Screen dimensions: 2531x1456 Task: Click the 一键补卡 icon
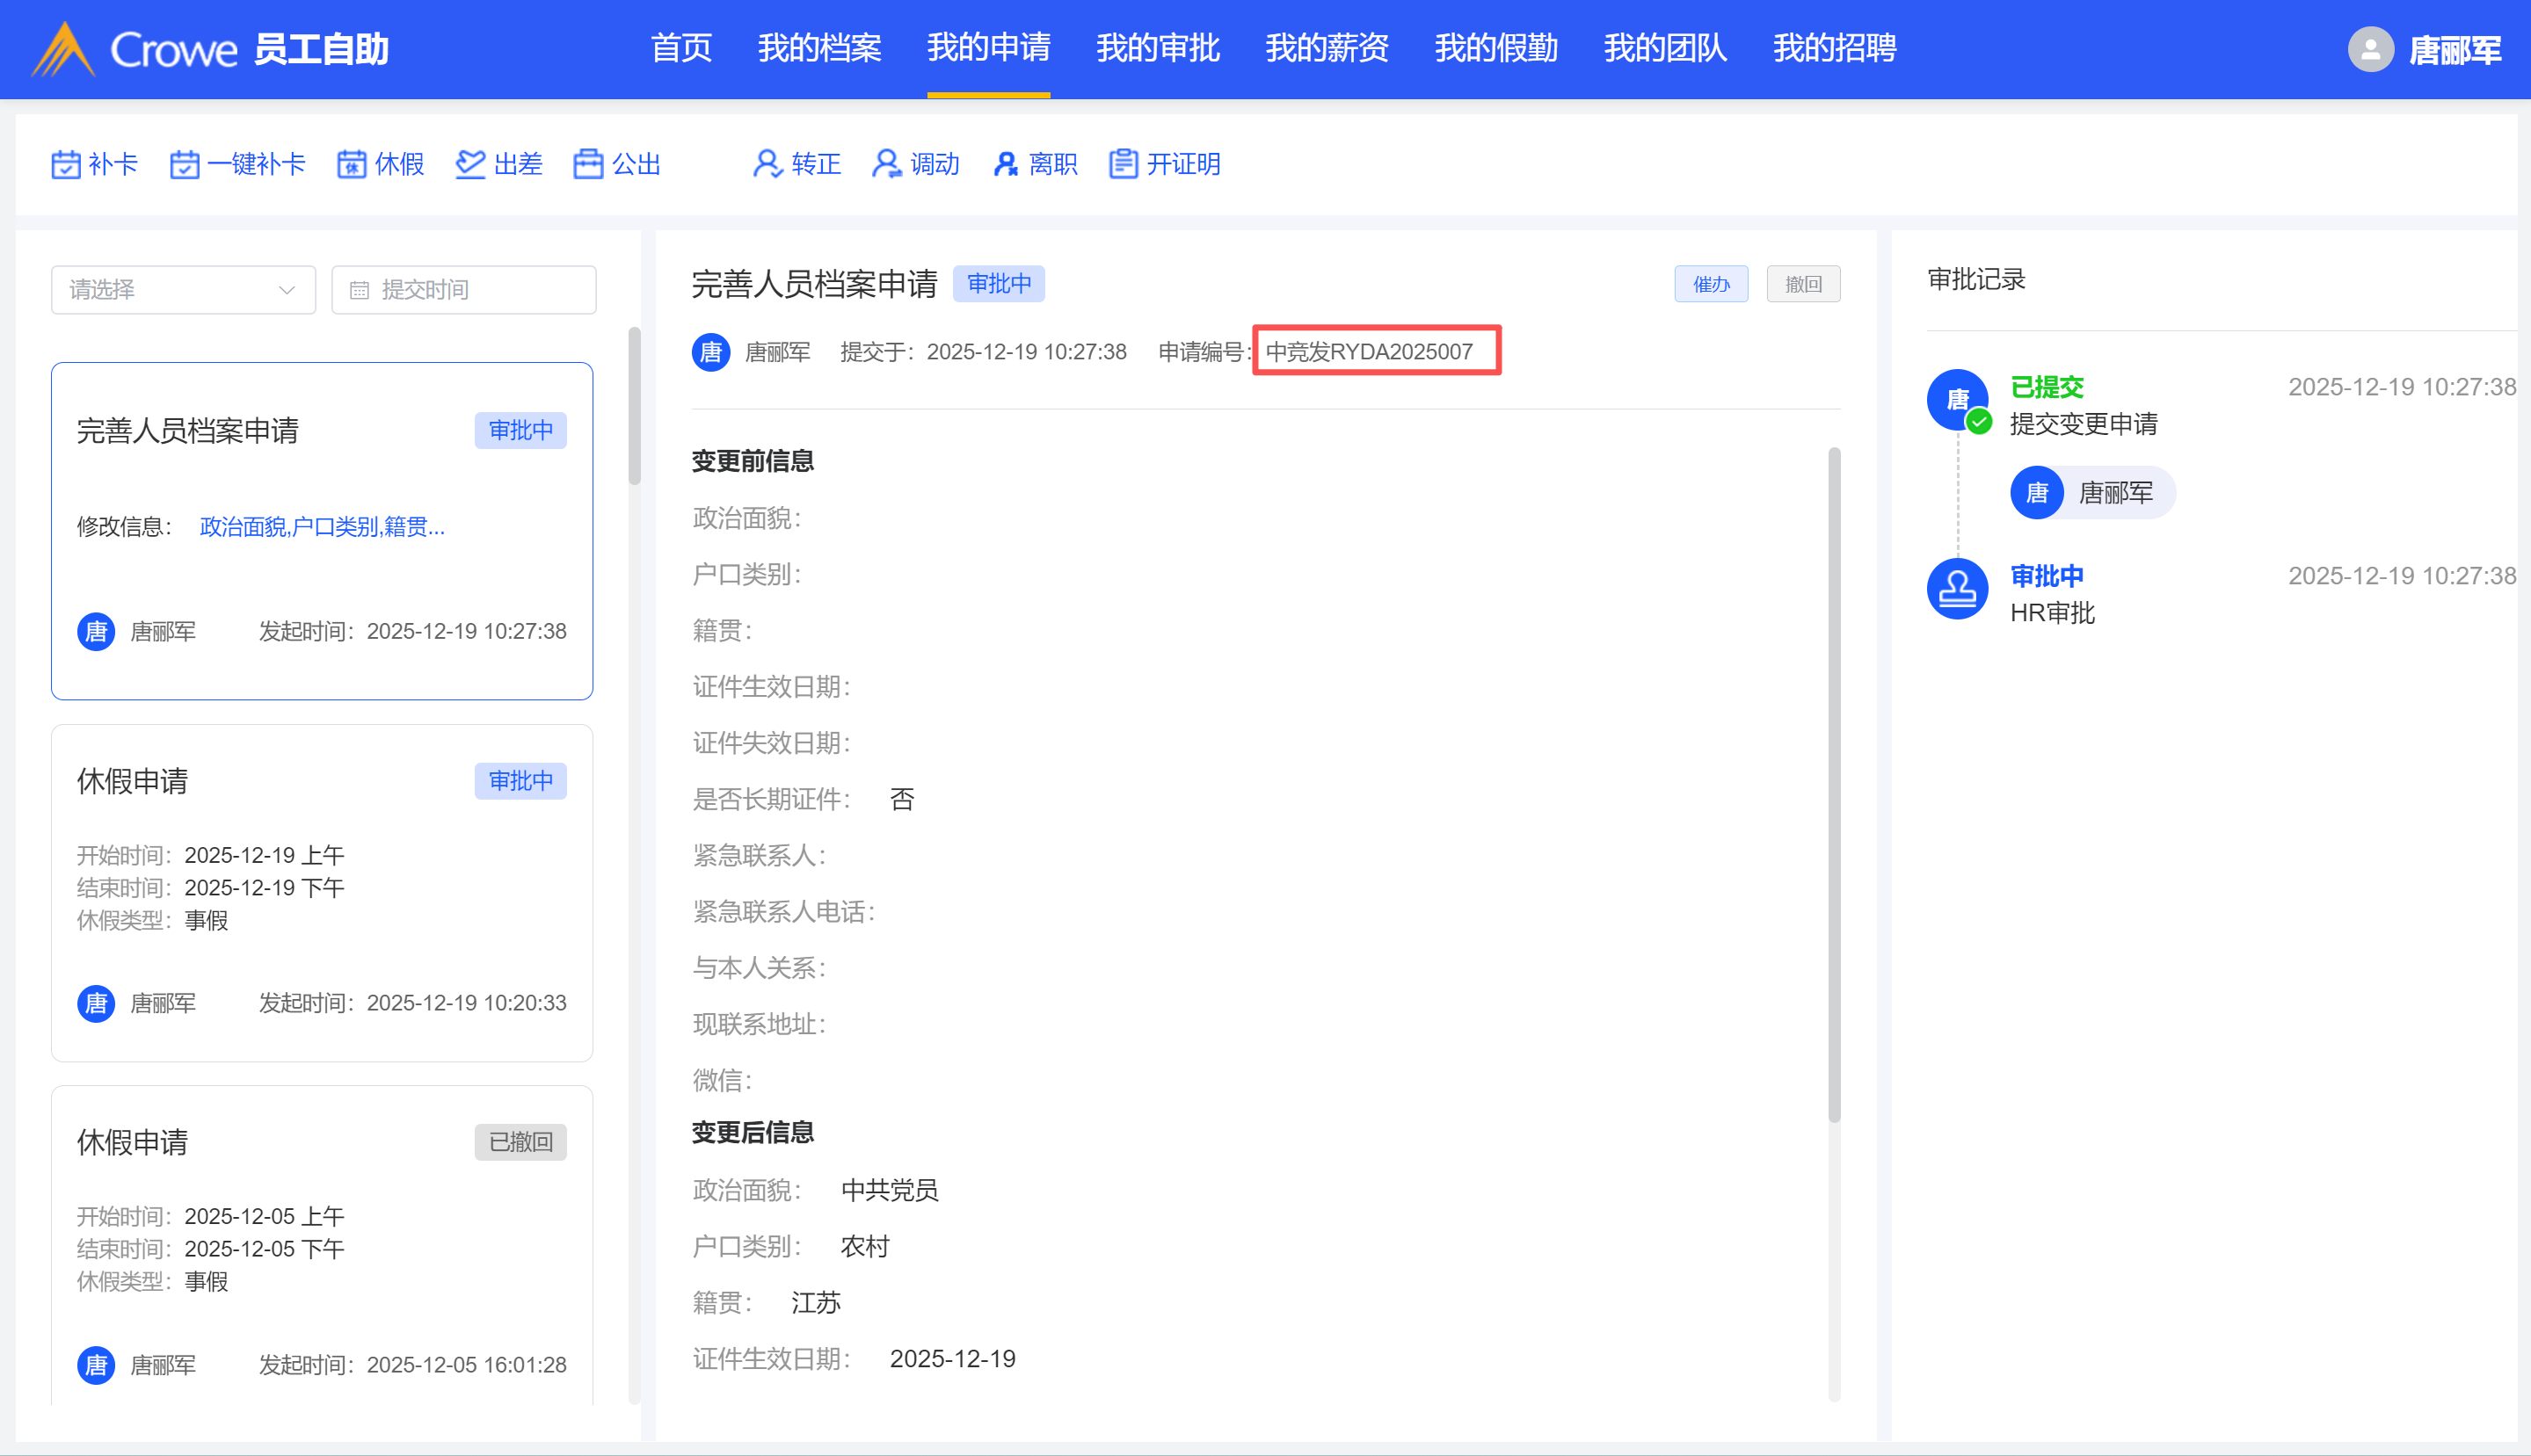tap(184, 164)
